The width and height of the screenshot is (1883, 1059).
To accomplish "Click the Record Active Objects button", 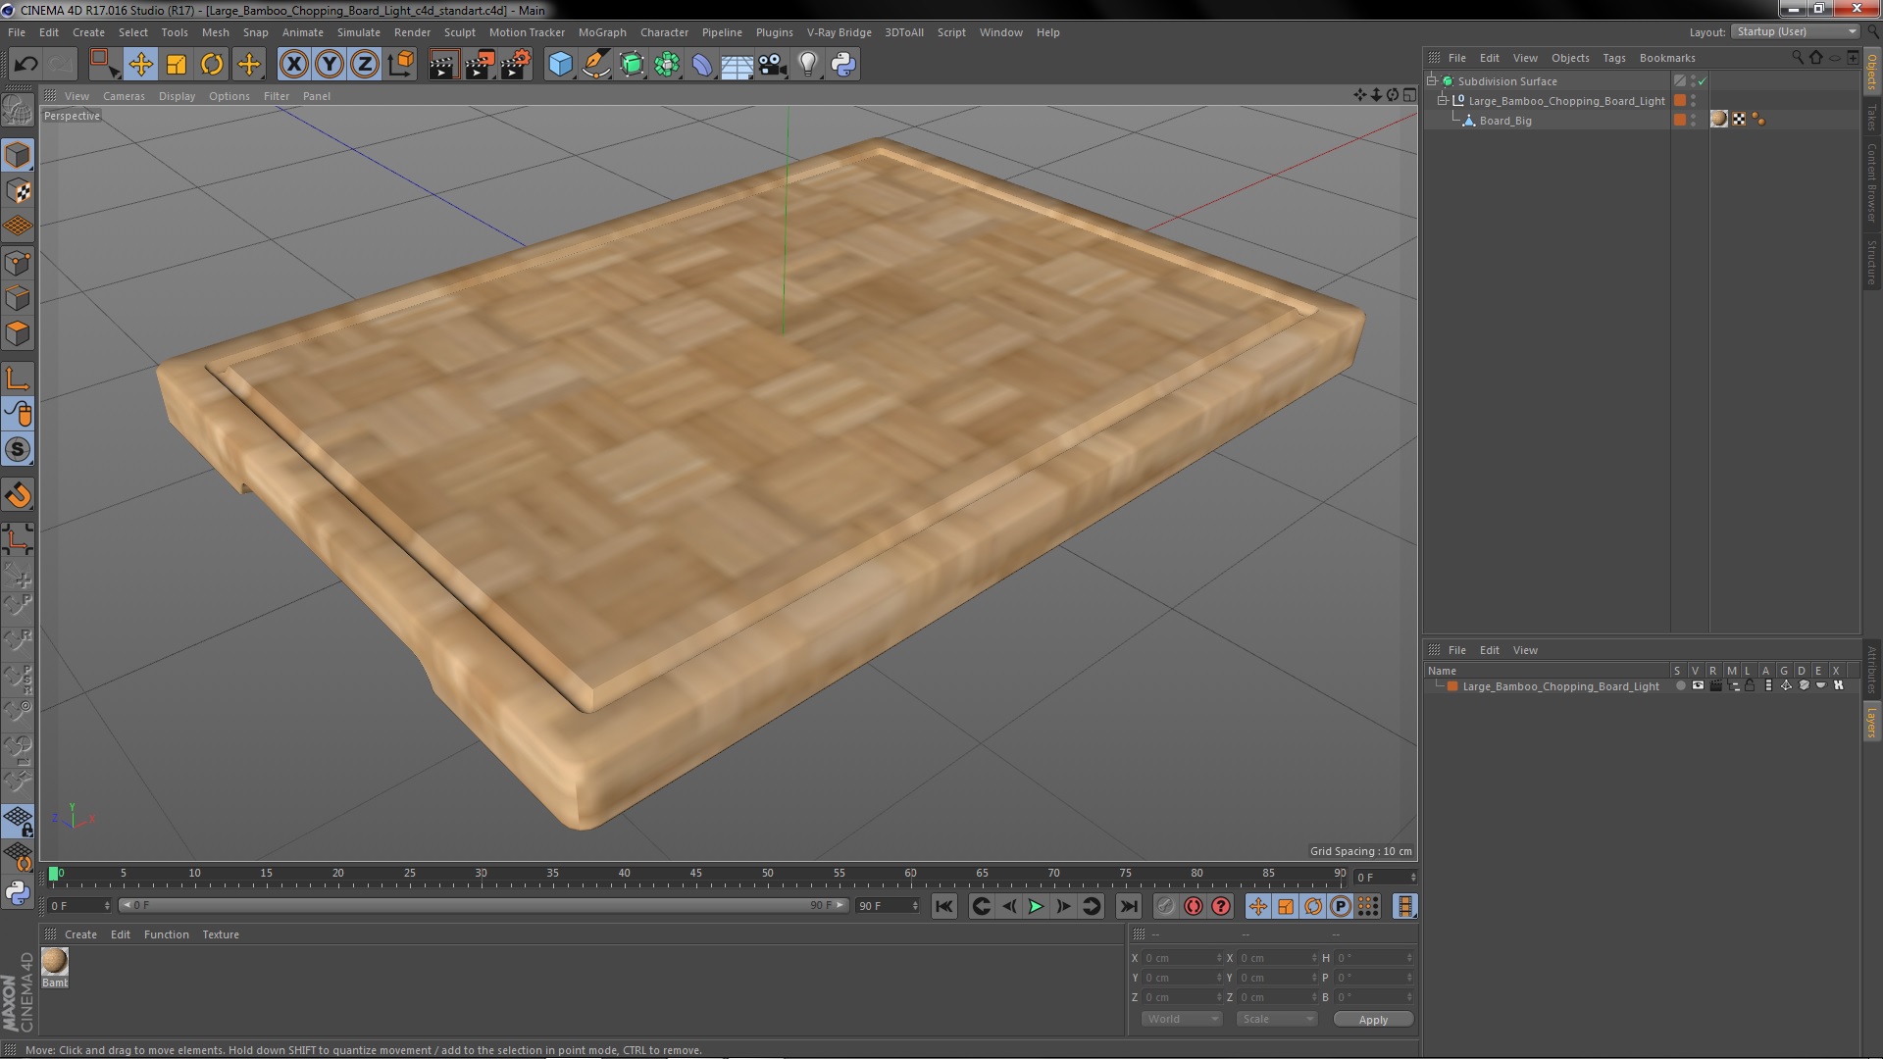I will tap(1165, 907).
